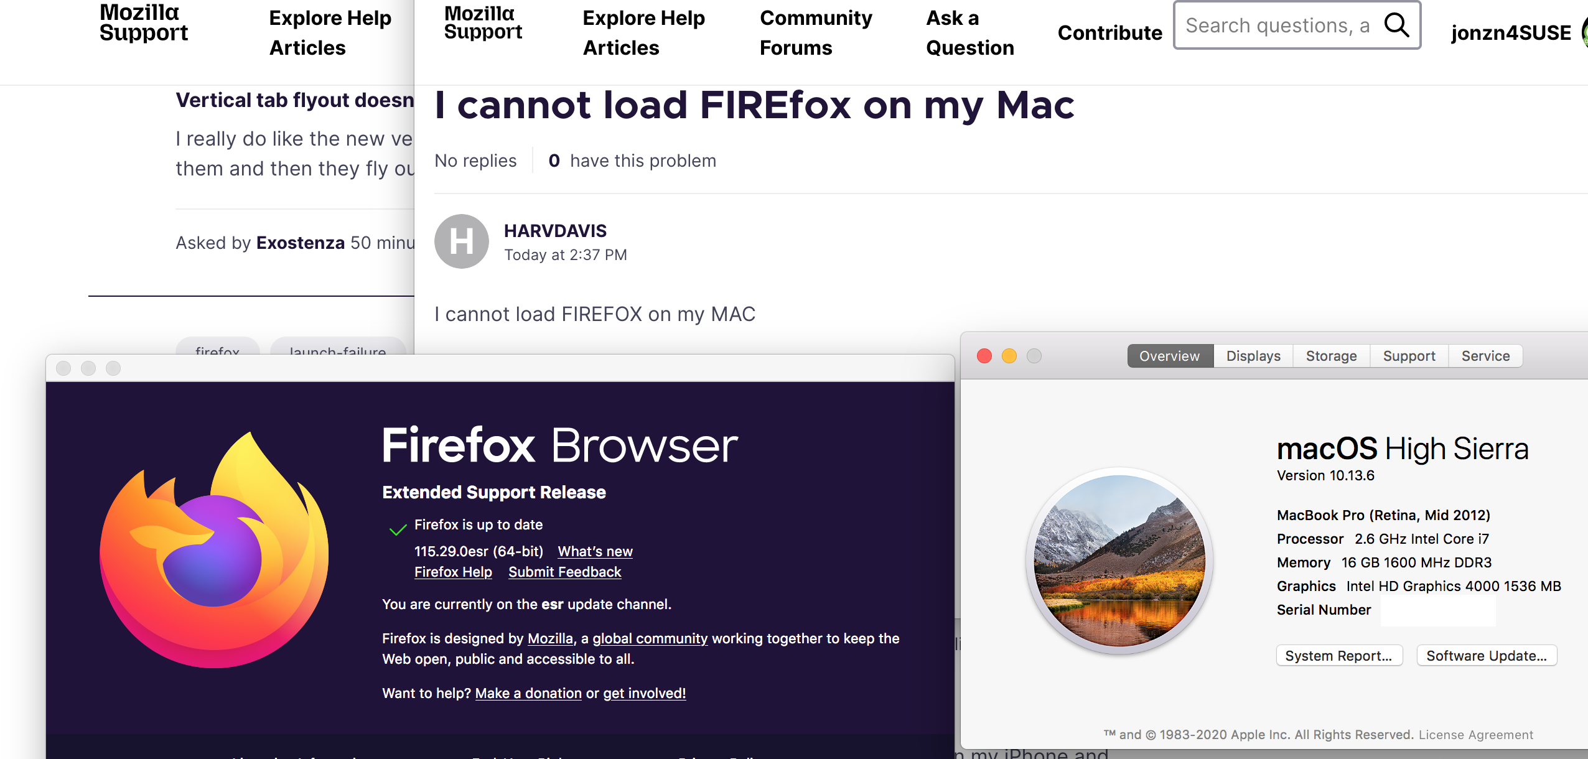
Task: Click the macOS High Sierra image
Action: [1119, 561]
